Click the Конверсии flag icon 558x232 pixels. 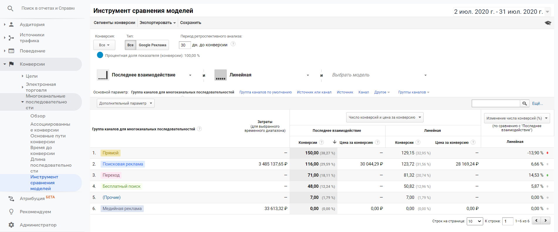[11, 64]
